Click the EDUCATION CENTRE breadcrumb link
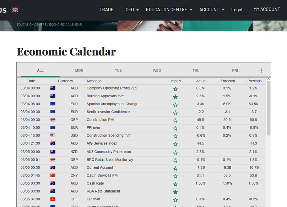 (32, 25)
